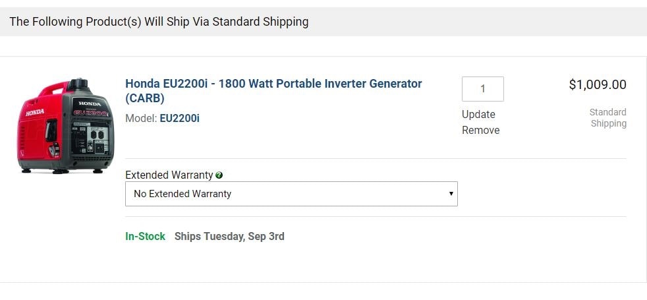
Task: Click the (CARB) text in product title
Action: pos(145,98)
